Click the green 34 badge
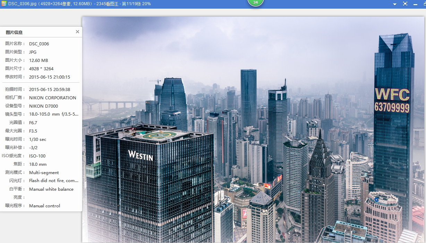Image resolution: width=426 pixels, height=243 pixels. point(256,3)
